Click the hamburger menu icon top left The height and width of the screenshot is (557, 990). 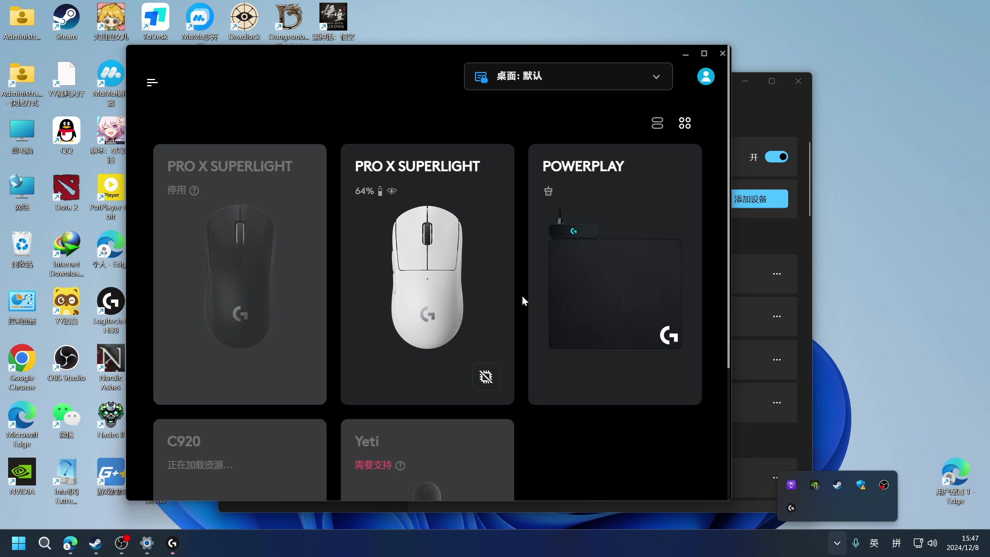152,82
